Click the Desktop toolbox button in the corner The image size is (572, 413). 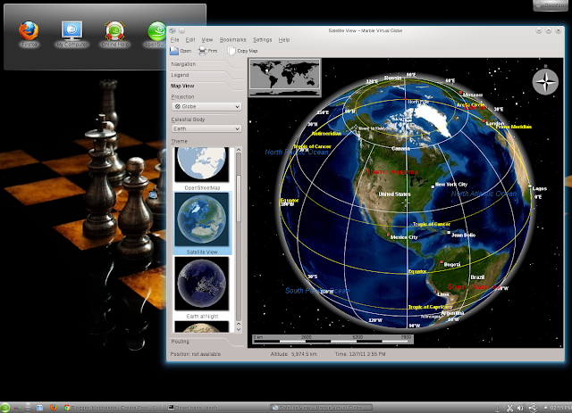pyautogui.click(x=551, y=5)
